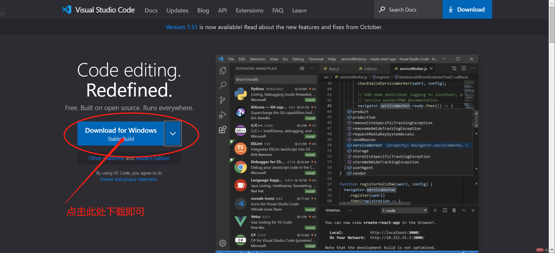Open license and privacy statement link
This screenshot has height=253, width=555.
pos(129,179)
